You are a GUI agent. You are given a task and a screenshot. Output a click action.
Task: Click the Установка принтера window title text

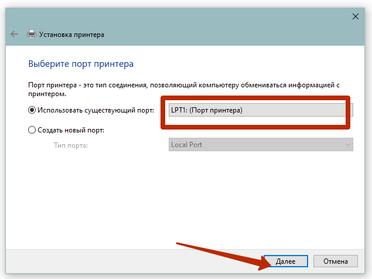pos(71,35)
